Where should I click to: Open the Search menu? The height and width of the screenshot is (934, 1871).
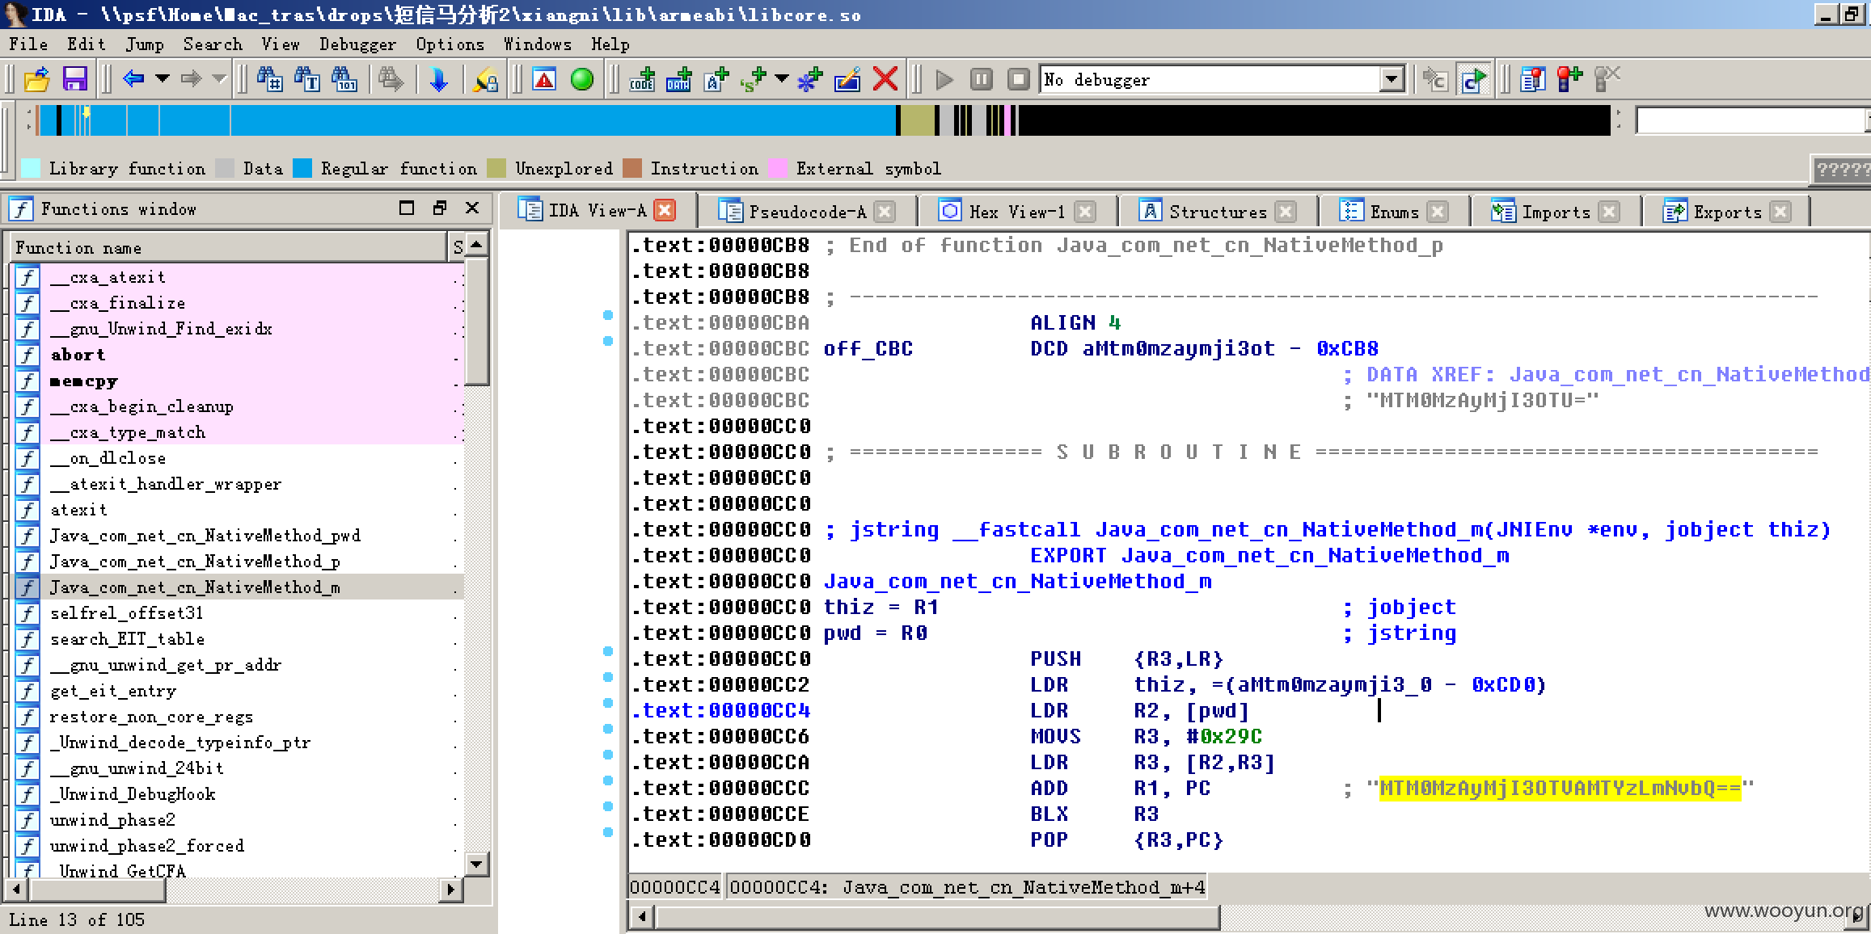tap(213, 44)
